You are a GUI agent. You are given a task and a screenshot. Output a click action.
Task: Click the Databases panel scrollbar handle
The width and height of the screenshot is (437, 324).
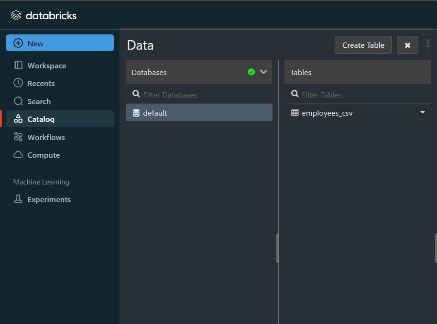point(277,248)
